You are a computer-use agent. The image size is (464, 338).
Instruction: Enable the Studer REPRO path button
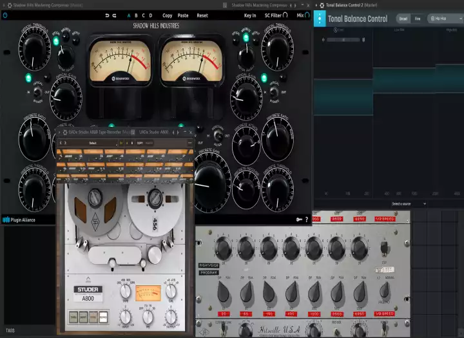point(103,317)
